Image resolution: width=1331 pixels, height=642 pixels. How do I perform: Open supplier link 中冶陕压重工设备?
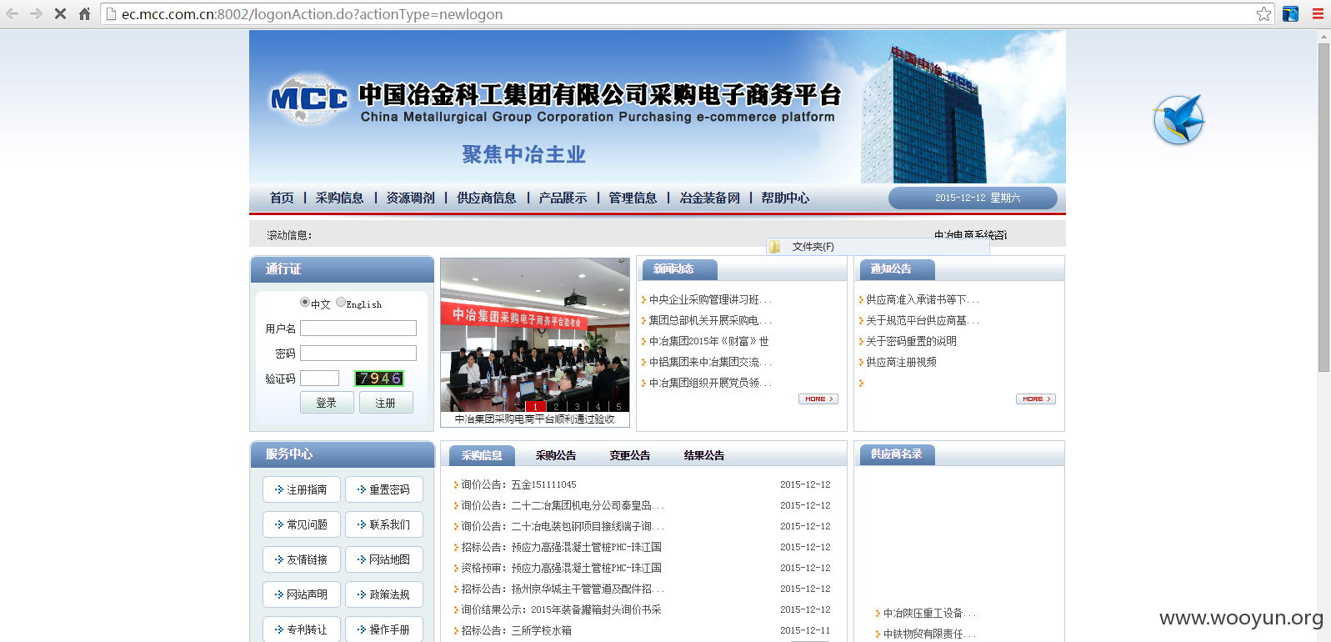tap(929, 613)
